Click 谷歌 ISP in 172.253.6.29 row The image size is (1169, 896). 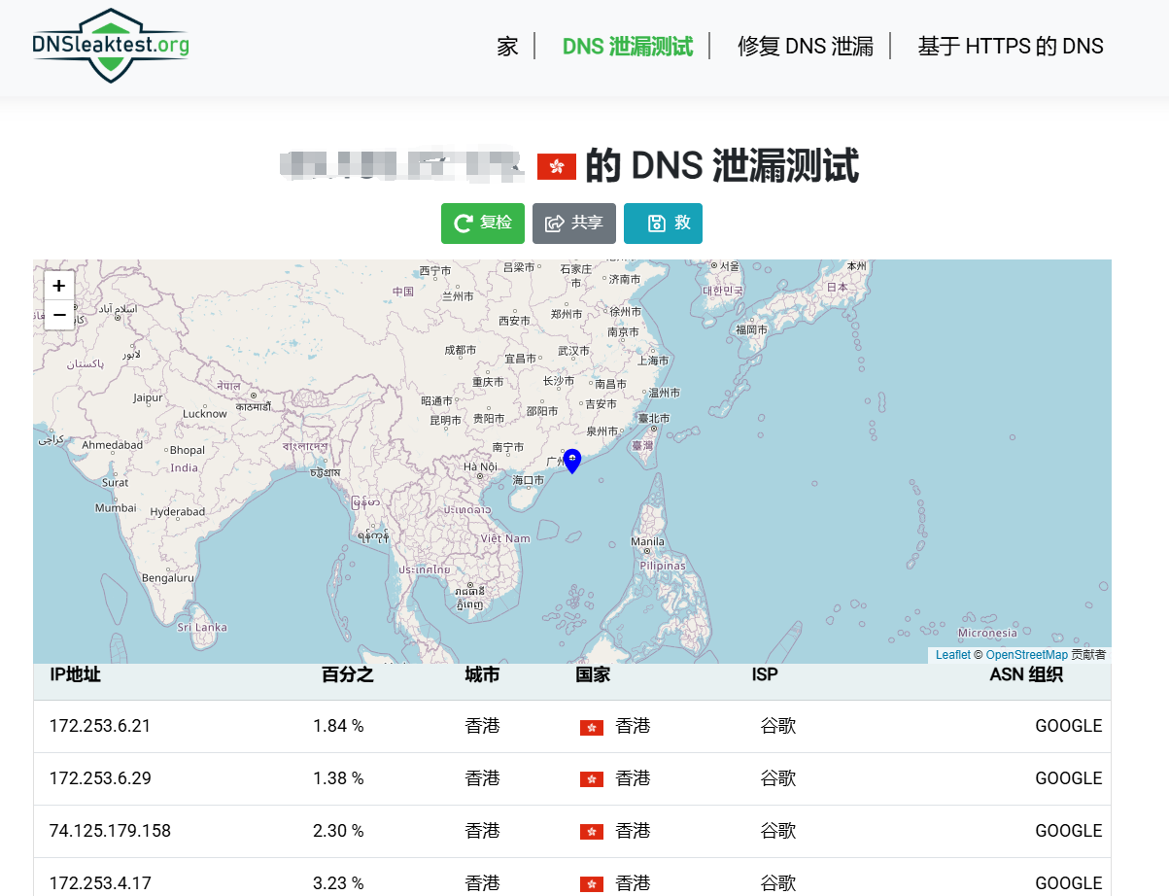pos(778,778)
